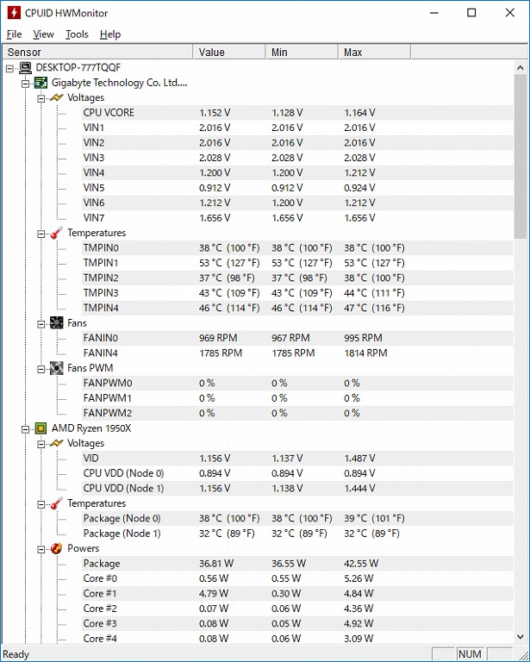Collapse the Fans group
This screenshot has height=662, width=530.
[x=41, y=324]
